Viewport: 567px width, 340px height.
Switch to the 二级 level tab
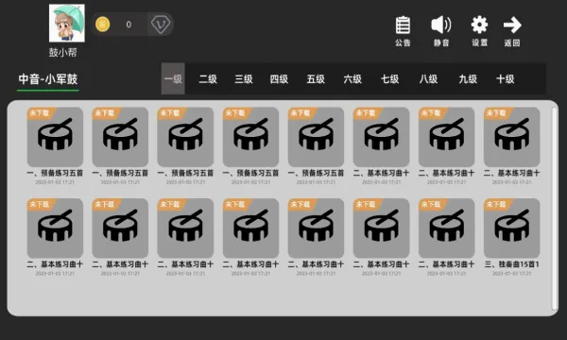[208, 78]
